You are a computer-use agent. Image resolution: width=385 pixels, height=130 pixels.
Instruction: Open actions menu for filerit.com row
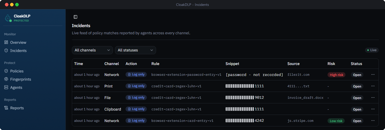pyautogui.click(x=373, y=74)
